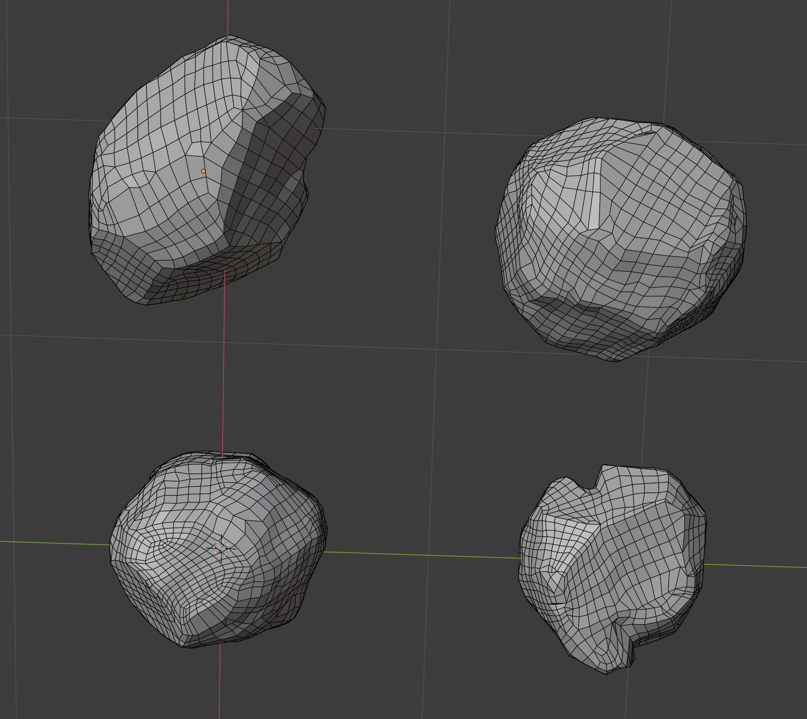Click the dense swirl topology on the bottom-left rock
The width and height of the screenshot is (807, 719).
pyautogui.click(x=166, y=547)
